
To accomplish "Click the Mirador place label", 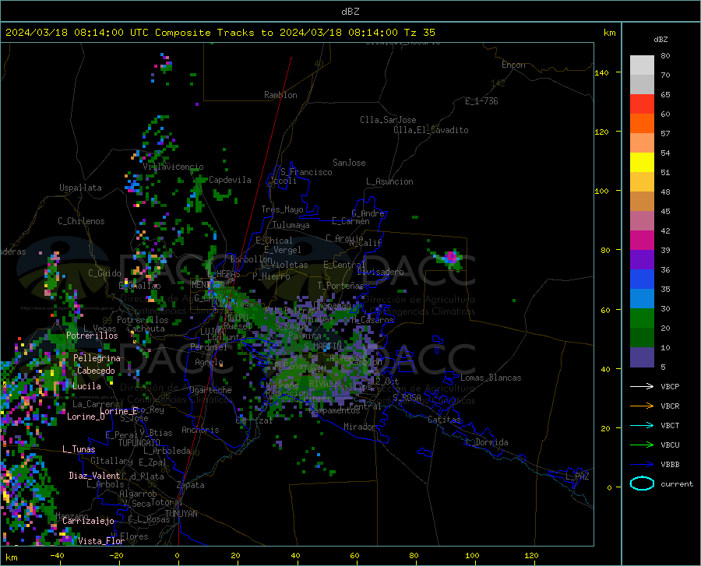I will click(360, 427).
